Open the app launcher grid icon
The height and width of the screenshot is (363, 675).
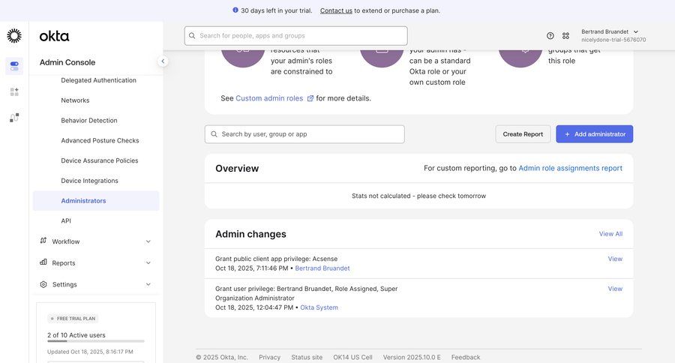coord(565,36)
